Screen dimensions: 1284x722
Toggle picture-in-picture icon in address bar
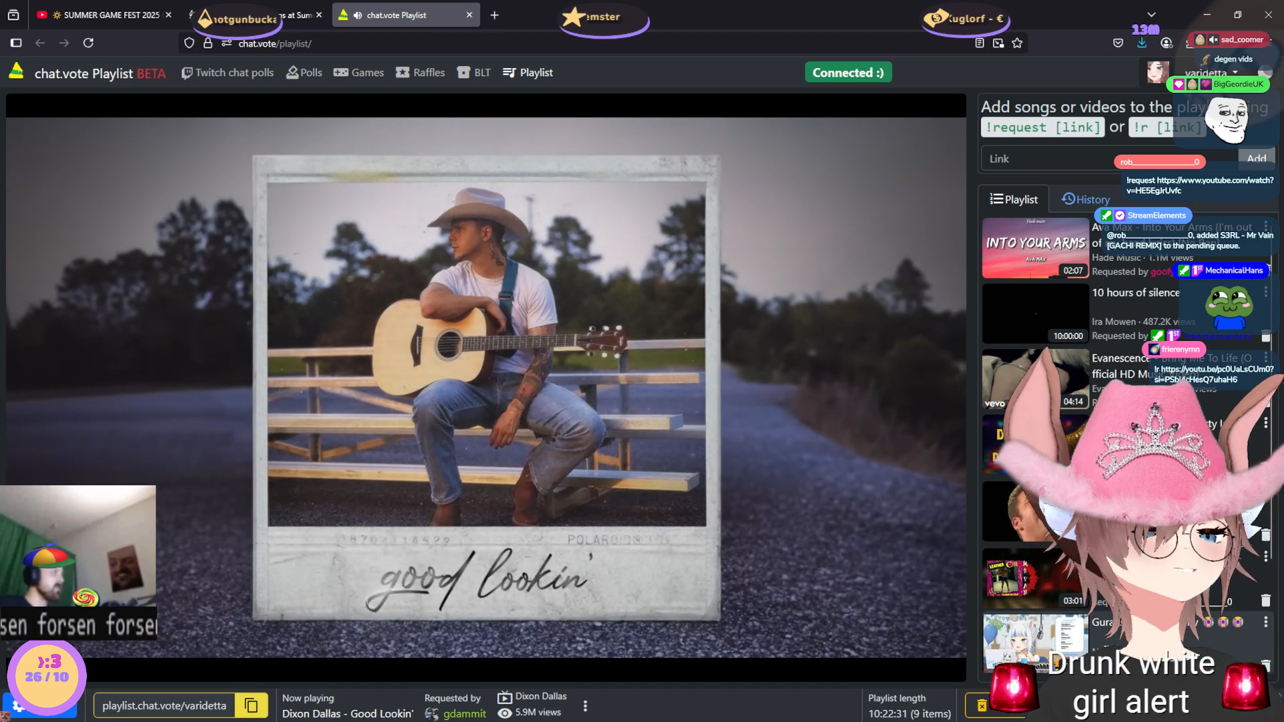click(x=998, y=43)
